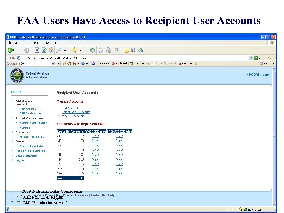This screenshot has width=284, height=213.
Task: Click the Edit document toolbar icon
Action: click(117, 50)
